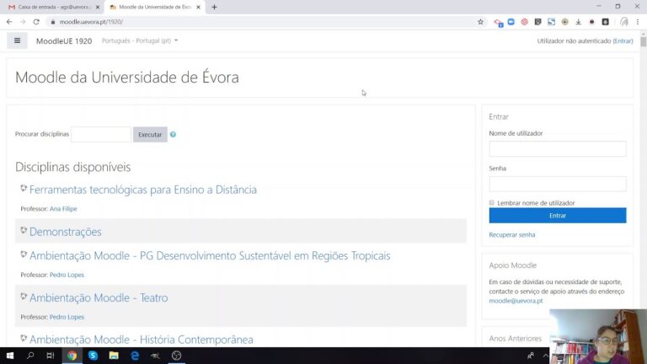Click the Nome de utilizador field

558,148
